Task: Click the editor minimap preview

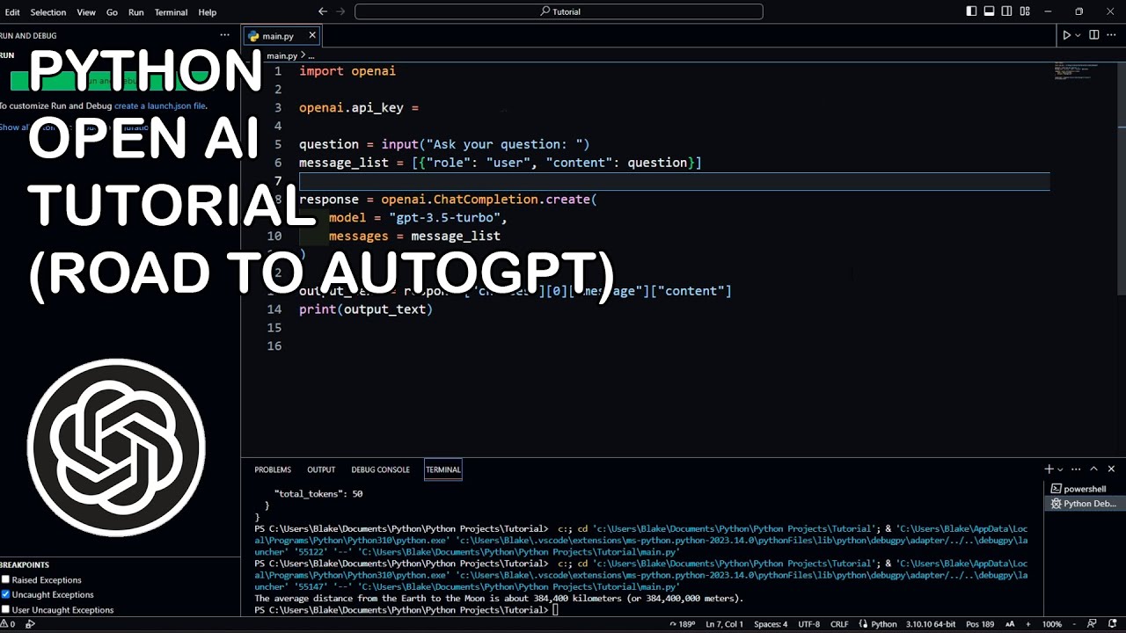Action: click(x=1077, y=72)
